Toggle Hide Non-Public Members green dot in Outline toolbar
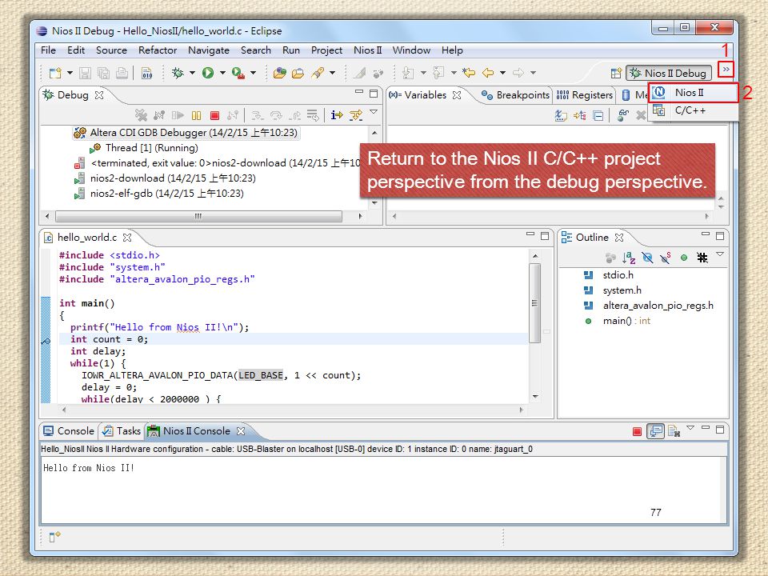The width and height of the screenshot is (768, 576). 684,258
